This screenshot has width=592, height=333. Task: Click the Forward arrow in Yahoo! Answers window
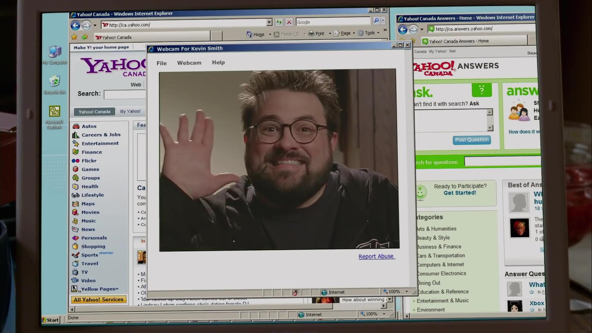[413, 30]
